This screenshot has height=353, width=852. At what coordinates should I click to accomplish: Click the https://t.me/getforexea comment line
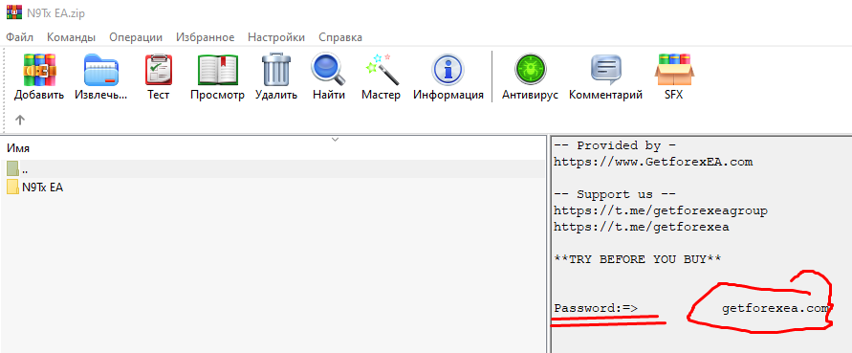pos(642,227)
